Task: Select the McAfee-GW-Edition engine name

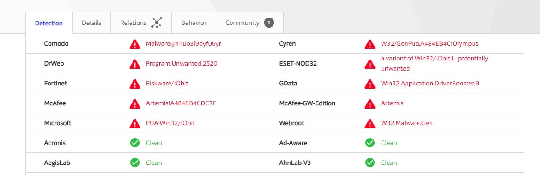Action: (x=307, y=103)
